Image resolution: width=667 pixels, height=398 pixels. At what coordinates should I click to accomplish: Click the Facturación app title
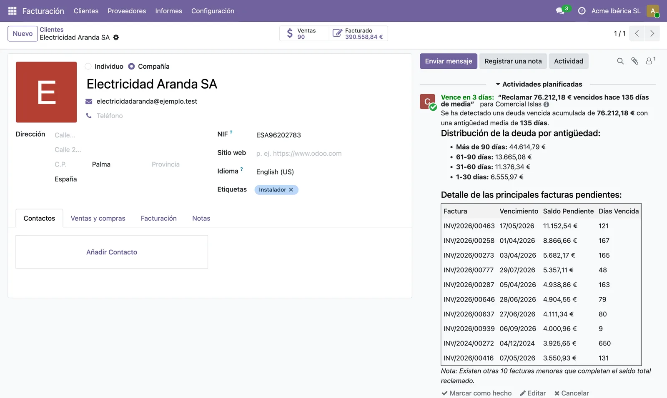pyautogui.click(x=43, y=11)
